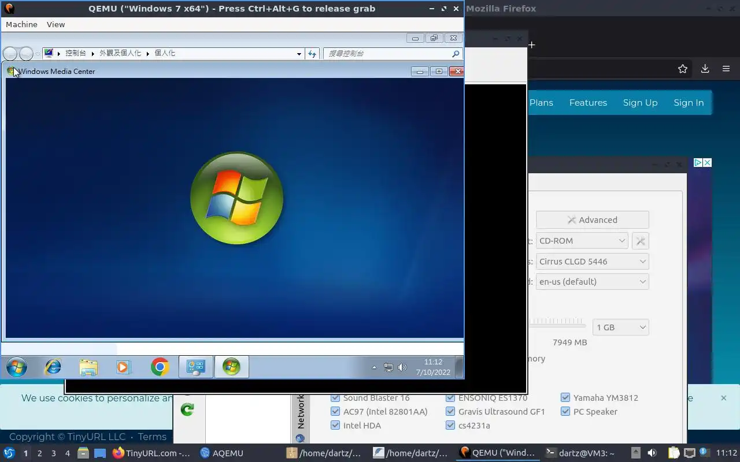This screenshot has height=462, width=740.
Task: Open the Windows 7 volume tray icon
Action: pyautogui.click(x=402, y=367)
